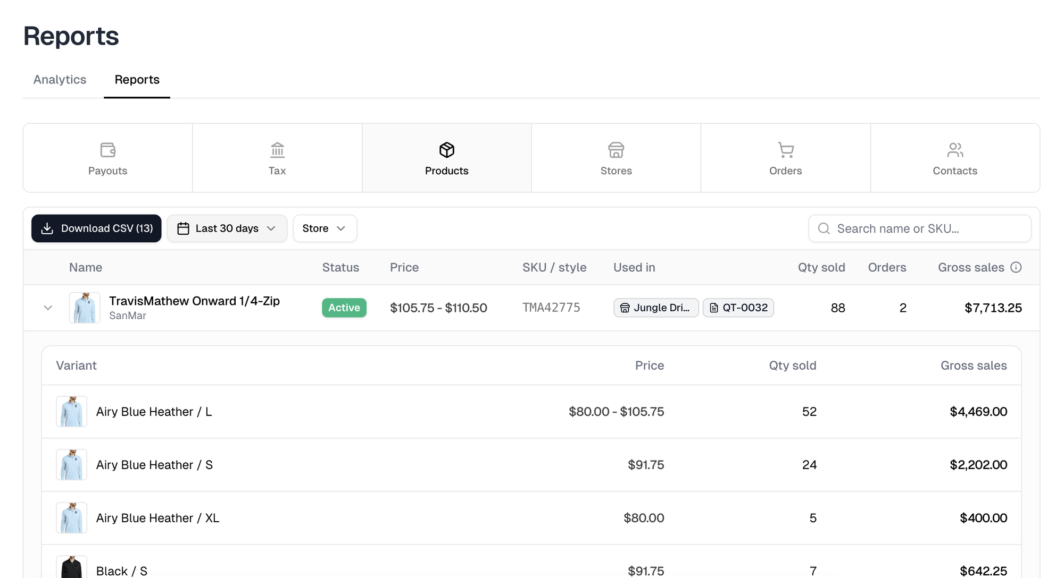
Task: Click the Airy Blue Heather / S thumbnail
Action: tap(72, 465)
